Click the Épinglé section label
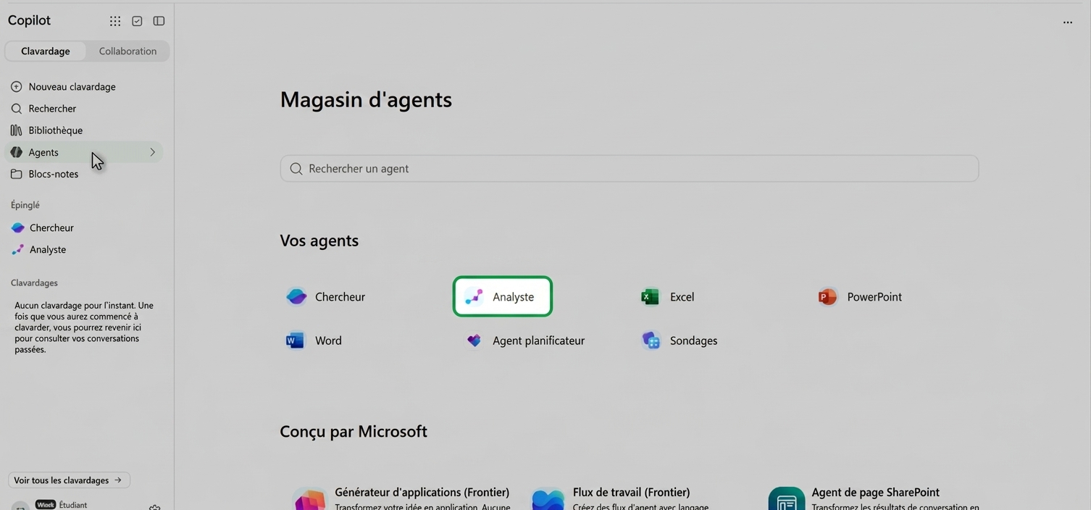Screen dimensions: 1091x510 pos(25,205)
